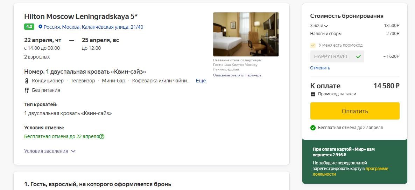415x190 pixels.
Task: Click the hotel room photo thumbnail
Action: 246,34
